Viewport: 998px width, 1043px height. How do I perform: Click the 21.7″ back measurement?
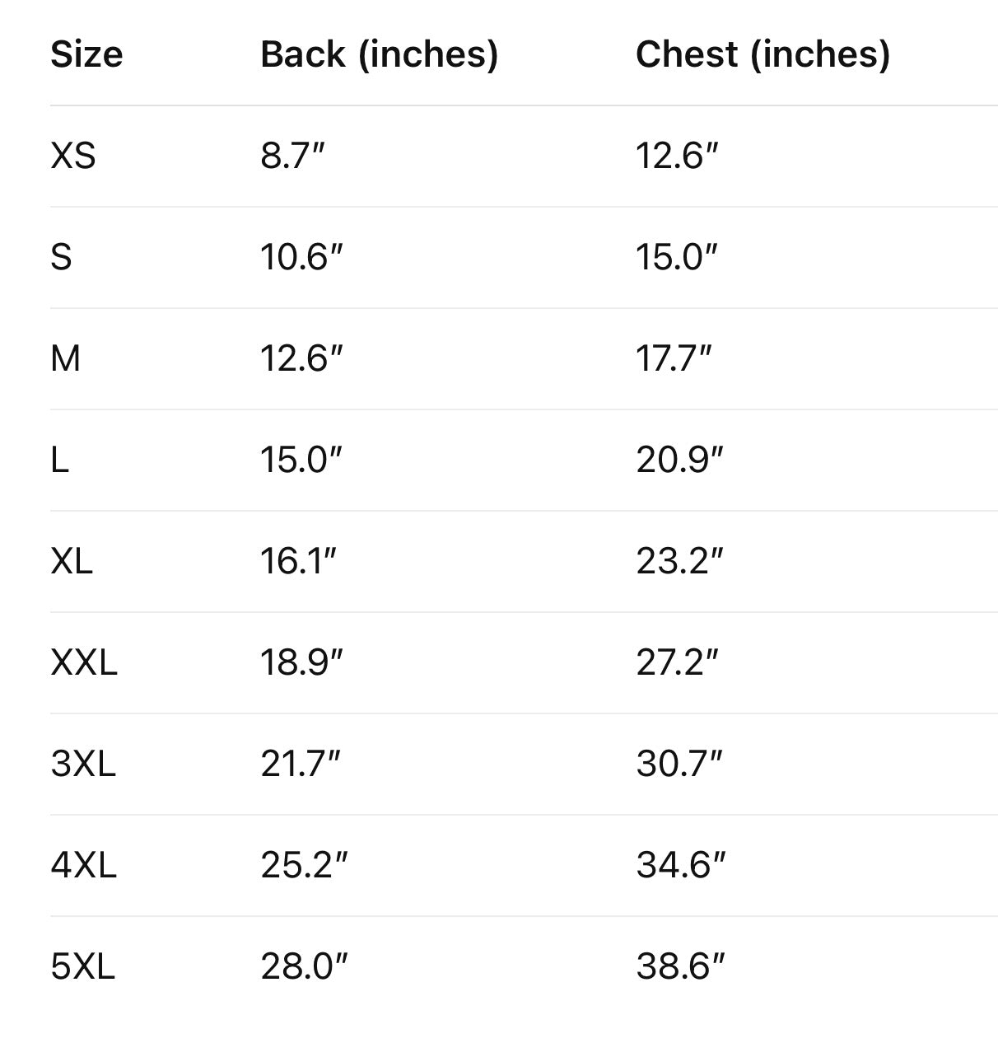click(301, 764)
